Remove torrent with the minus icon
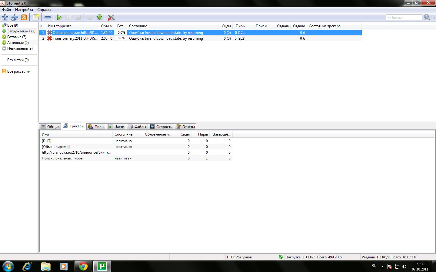 point(48,17)
